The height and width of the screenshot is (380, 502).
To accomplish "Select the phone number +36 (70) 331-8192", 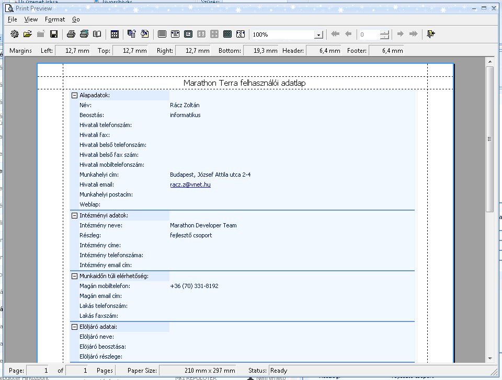I will pos(194,286).
